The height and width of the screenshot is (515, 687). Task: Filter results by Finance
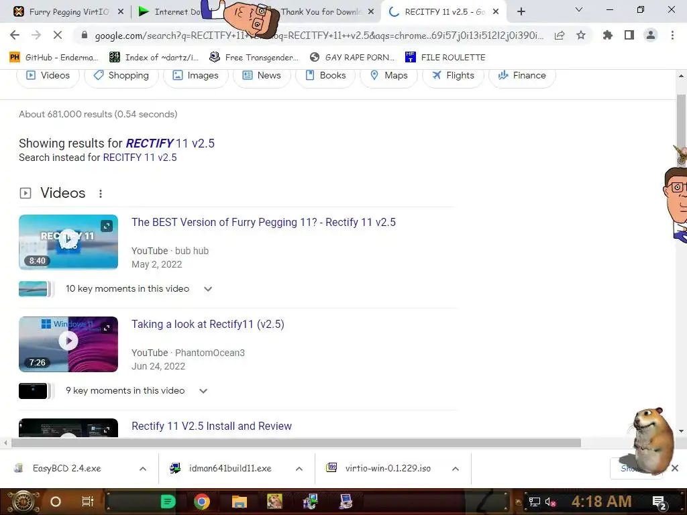pos(522,75)
